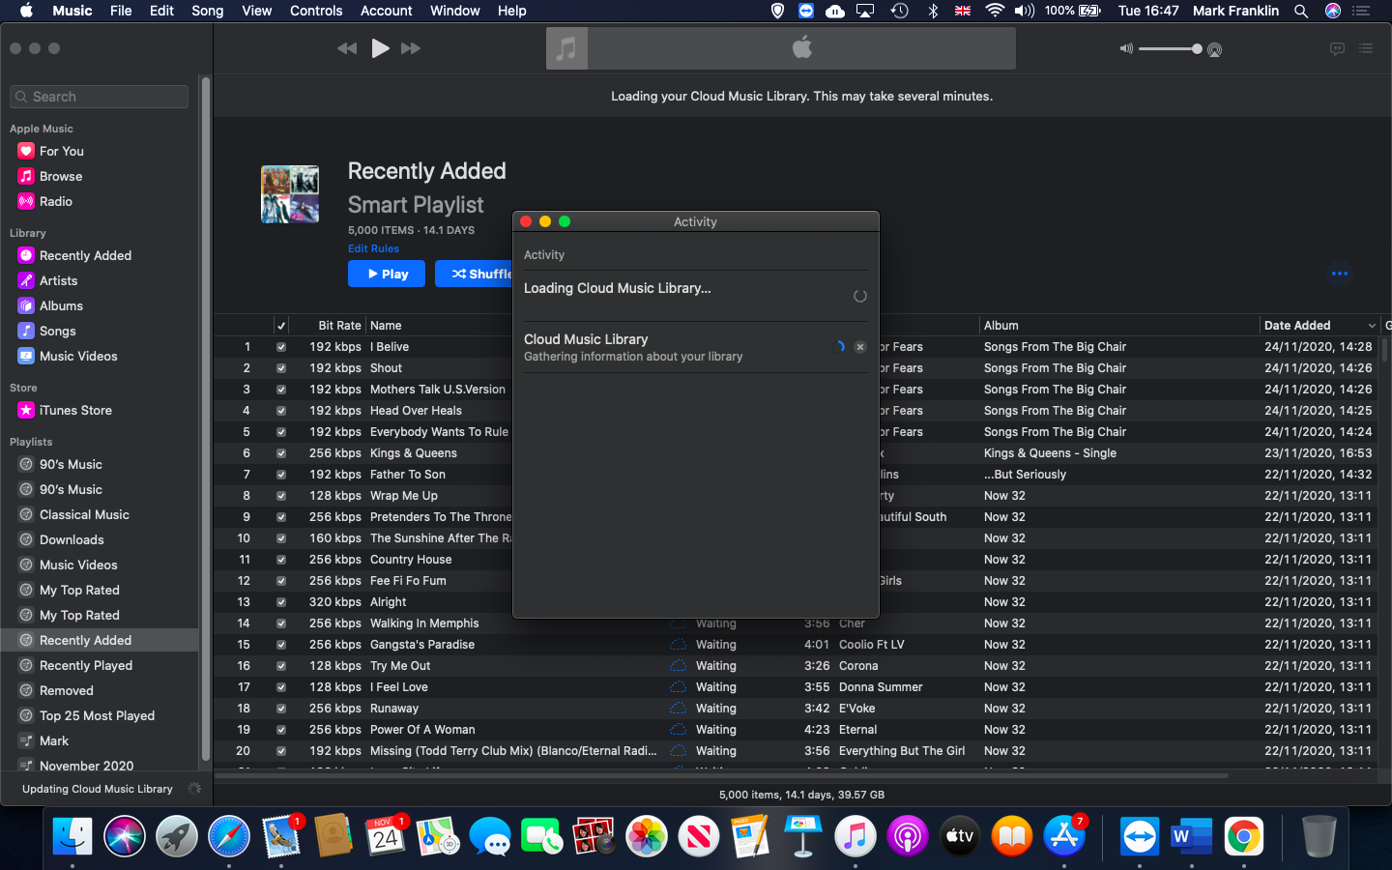Click the more options ellipsis button
This screenshot has width=1392, height=870.
coord(1339,274)
